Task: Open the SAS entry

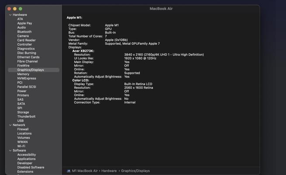Action: [x=20, y=99]
